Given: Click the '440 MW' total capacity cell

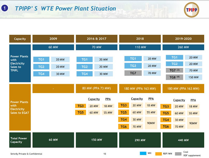Looking at the screenshot, I should pyautogui.click(x=183, y=140).
